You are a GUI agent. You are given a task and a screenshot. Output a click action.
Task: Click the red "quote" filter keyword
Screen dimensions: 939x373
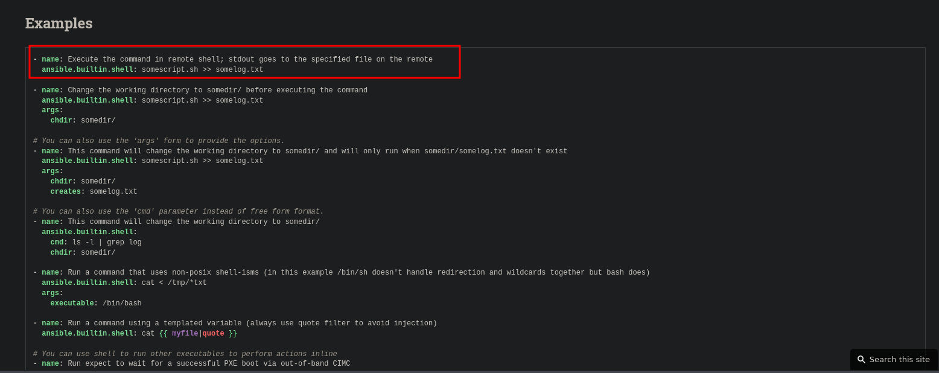213,334
